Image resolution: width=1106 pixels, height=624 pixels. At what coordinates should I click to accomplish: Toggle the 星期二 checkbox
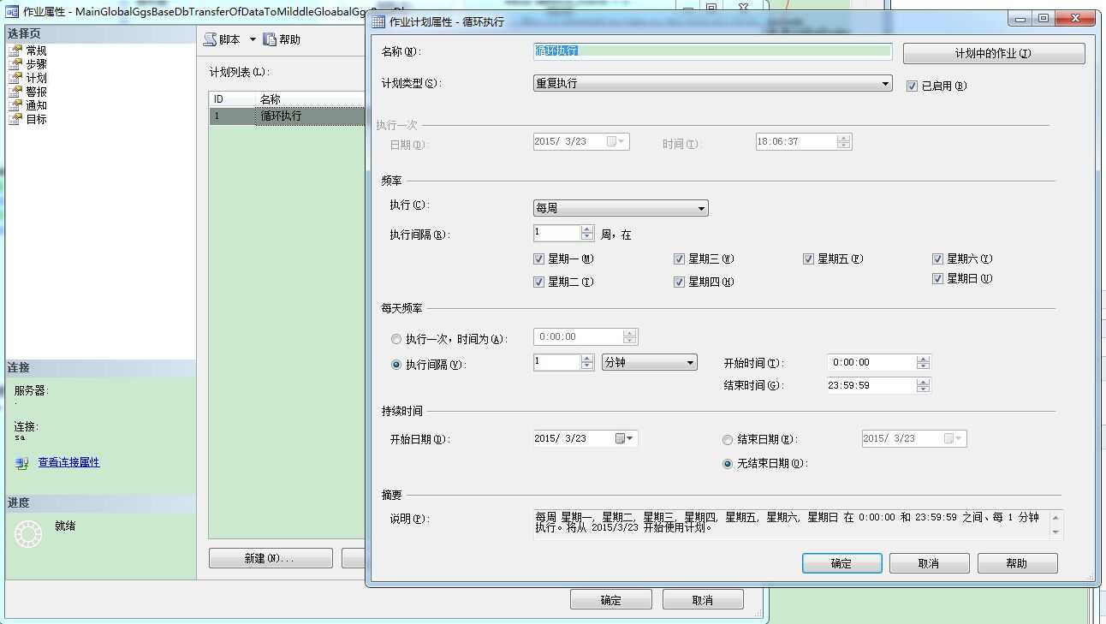pyautogui.click(x=538, y=282)
